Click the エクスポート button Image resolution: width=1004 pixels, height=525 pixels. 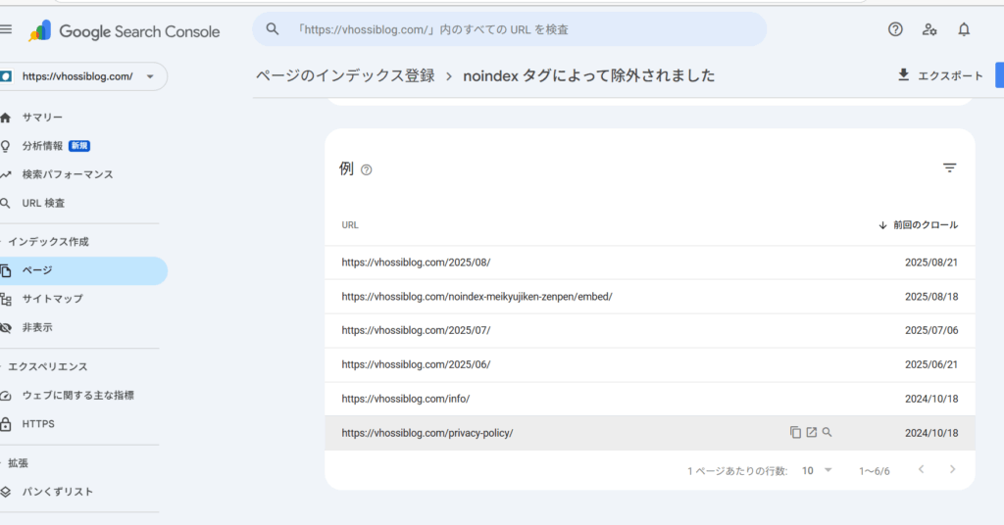tap(939, 75)
